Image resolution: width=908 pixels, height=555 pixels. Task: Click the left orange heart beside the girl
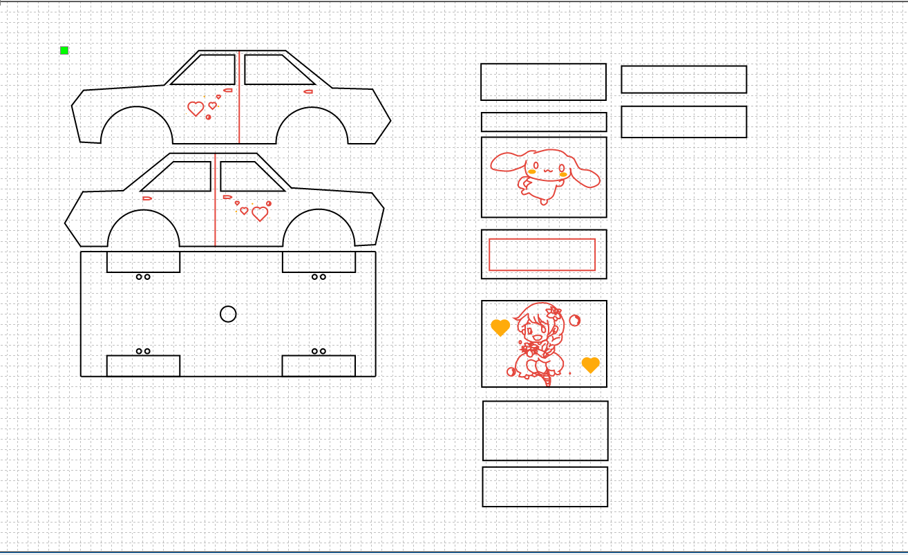point(500,328)
